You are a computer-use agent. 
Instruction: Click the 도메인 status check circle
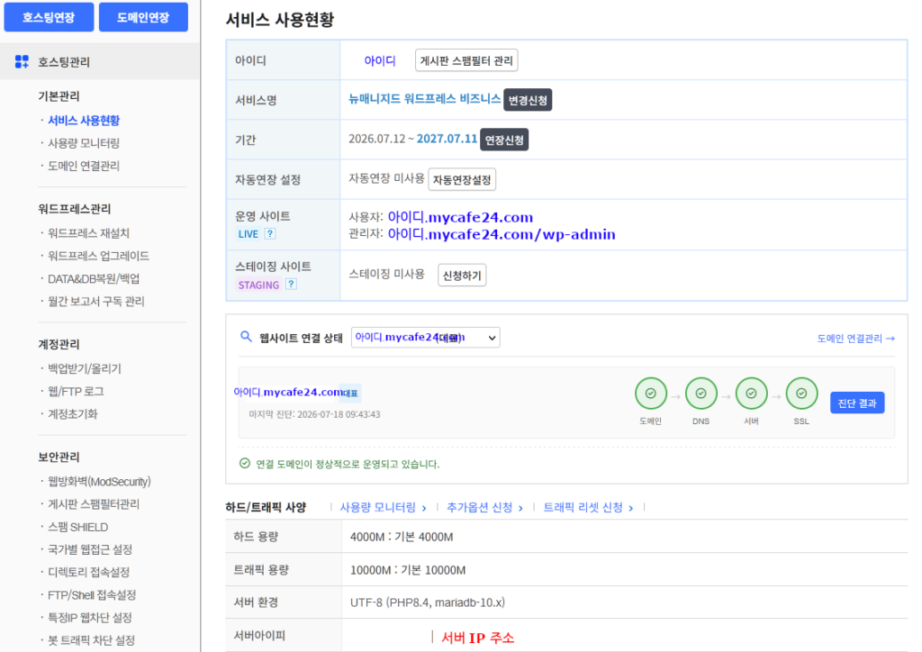(x=650, y=394)
